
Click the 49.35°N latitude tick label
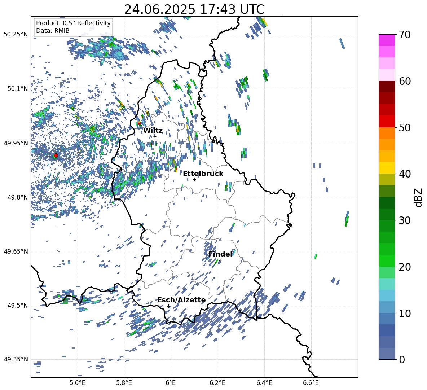pyautogui.click(x=16, y=359)
